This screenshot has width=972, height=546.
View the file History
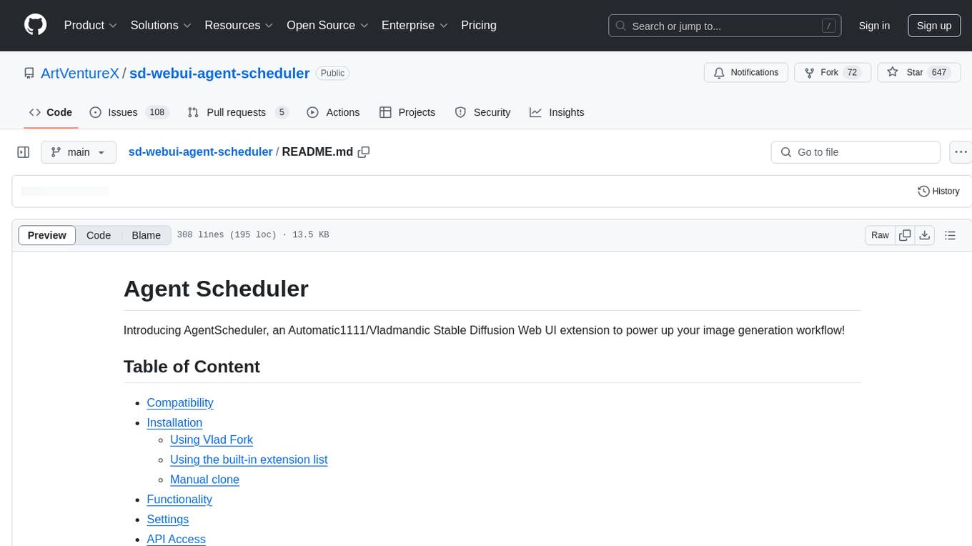[x=938, y=192]
